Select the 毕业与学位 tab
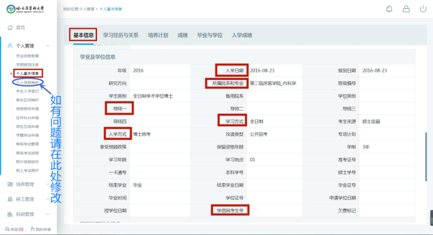 (x=210, y=35)
